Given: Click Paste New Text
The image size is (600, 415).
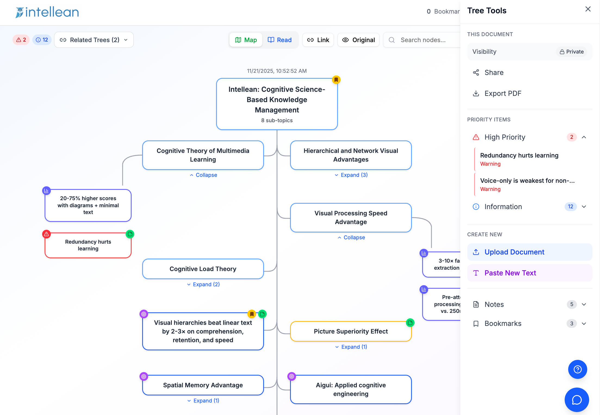Looking at the screenshot, I should 530,273.
